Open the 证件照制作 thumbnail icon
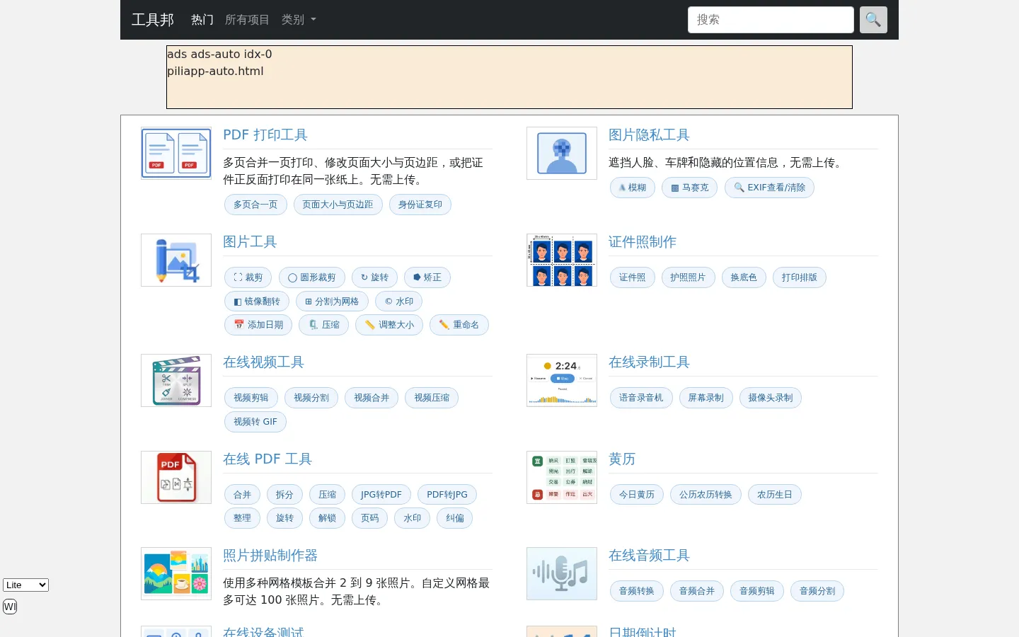Screen dimensions: 1019x637 point(562,260)
